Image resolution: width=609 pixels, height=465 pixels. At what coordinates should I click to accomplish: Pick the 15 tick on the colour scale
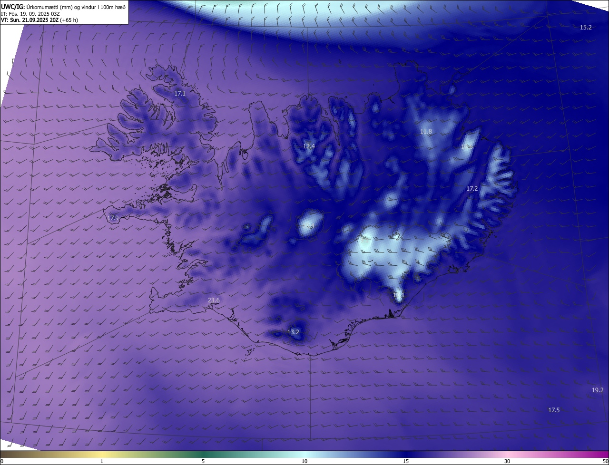[406, 461]
